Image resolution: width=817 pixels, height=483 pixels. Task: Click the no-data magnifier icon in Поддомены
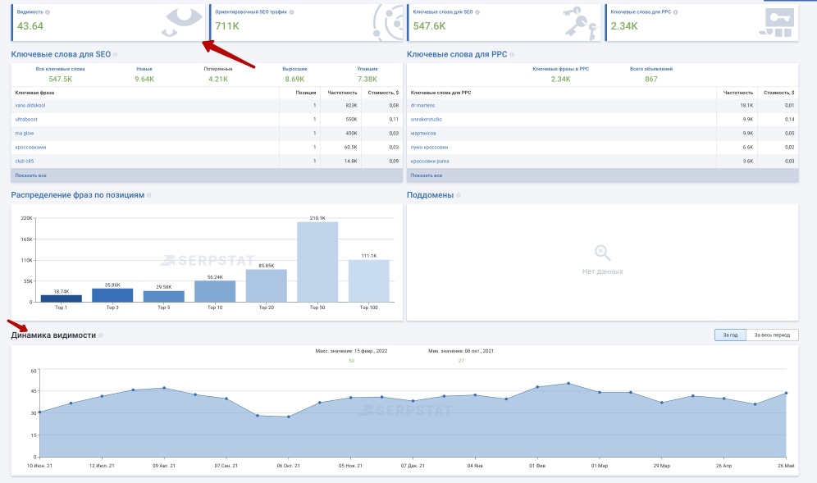tap(602, 253)
